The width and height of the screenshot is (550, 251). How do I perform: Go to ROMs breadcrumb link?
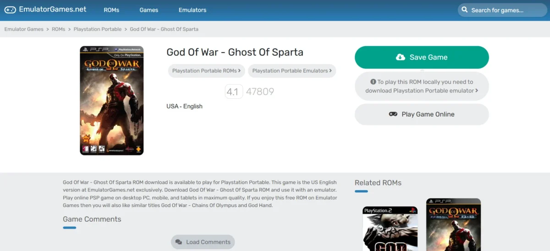[58, 29]
